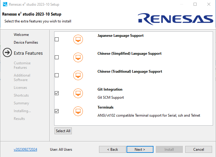The image size is (216, 157).
Task: Click the Japanese Language Support monitor icon
Action: coord(78,39)
